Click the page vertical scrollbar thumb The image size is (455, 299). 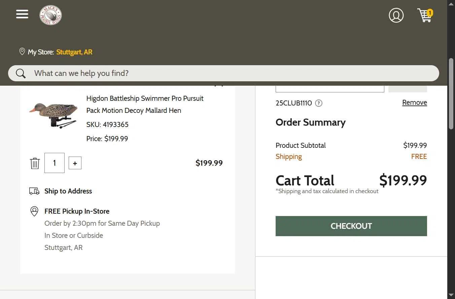coord(451,94)
